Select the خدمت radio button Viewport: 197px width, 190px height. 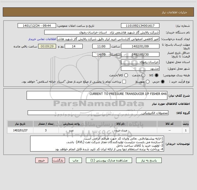[x=143, y=75]
